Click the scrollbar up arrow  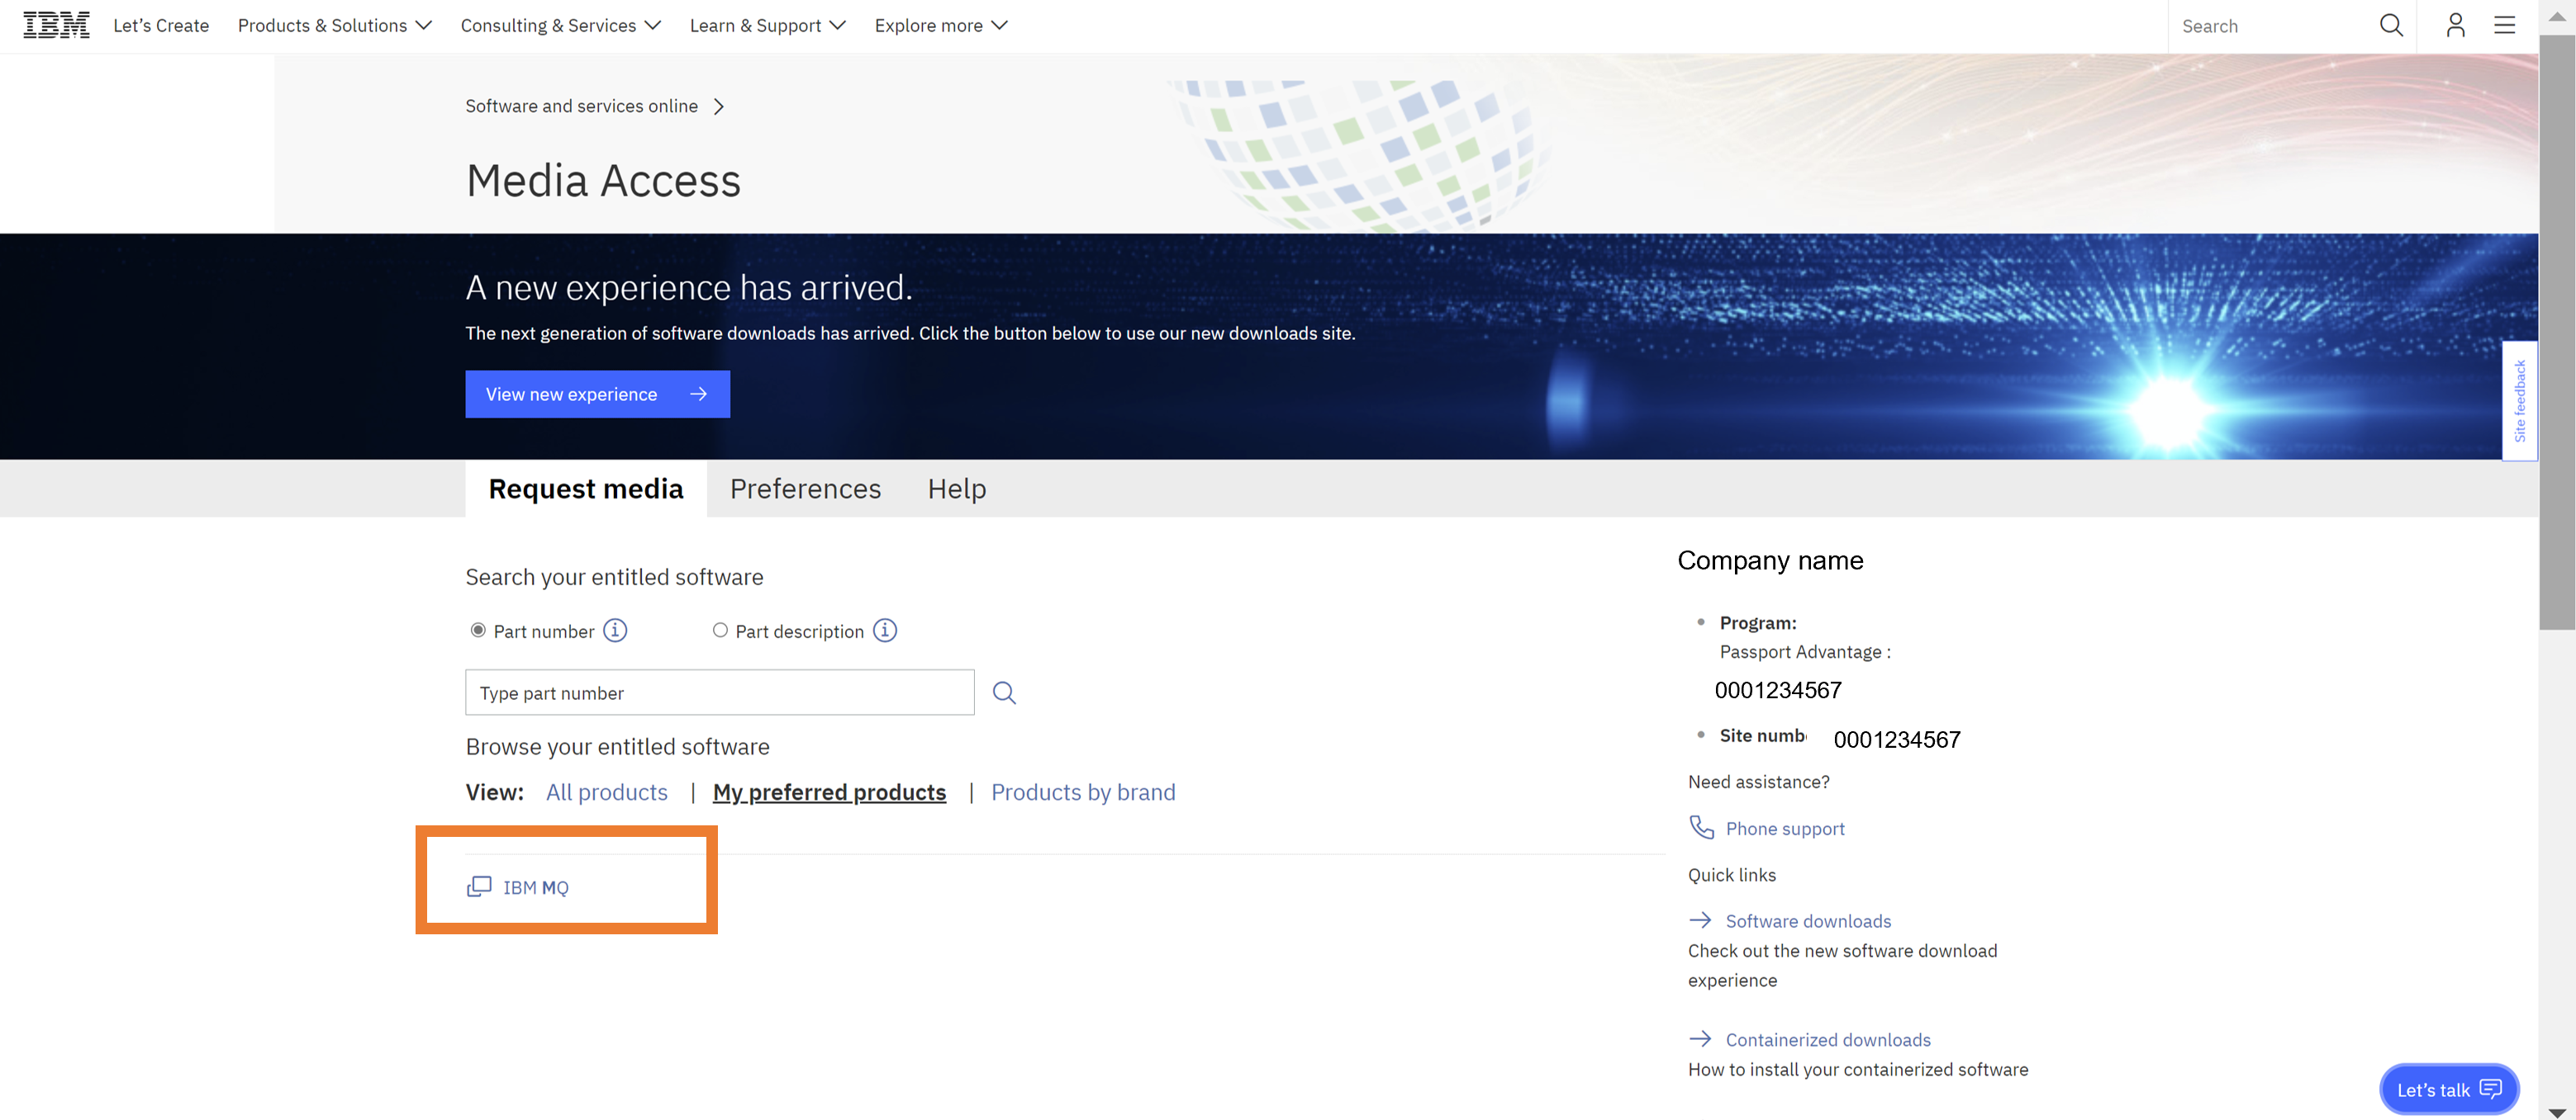pyautogui.click(x=2557, y=16)
